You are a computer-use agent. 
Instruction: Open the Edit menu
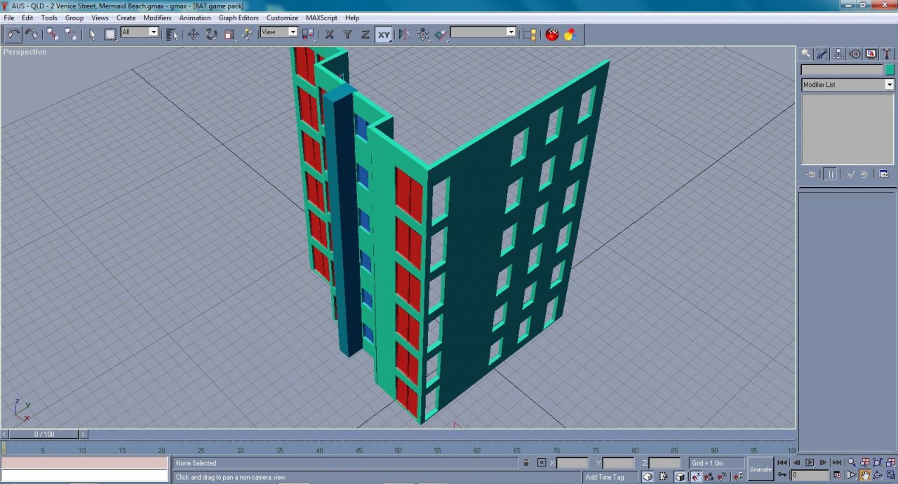(27, 18)
